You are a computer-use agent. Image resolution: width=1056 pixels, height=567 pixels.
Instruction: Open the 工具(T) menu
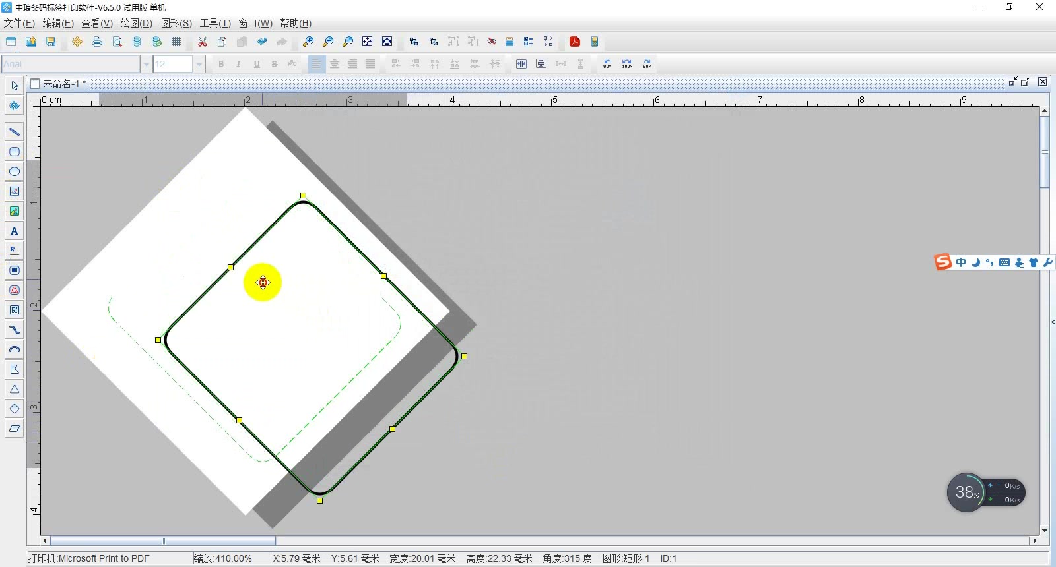pos(215,23)
